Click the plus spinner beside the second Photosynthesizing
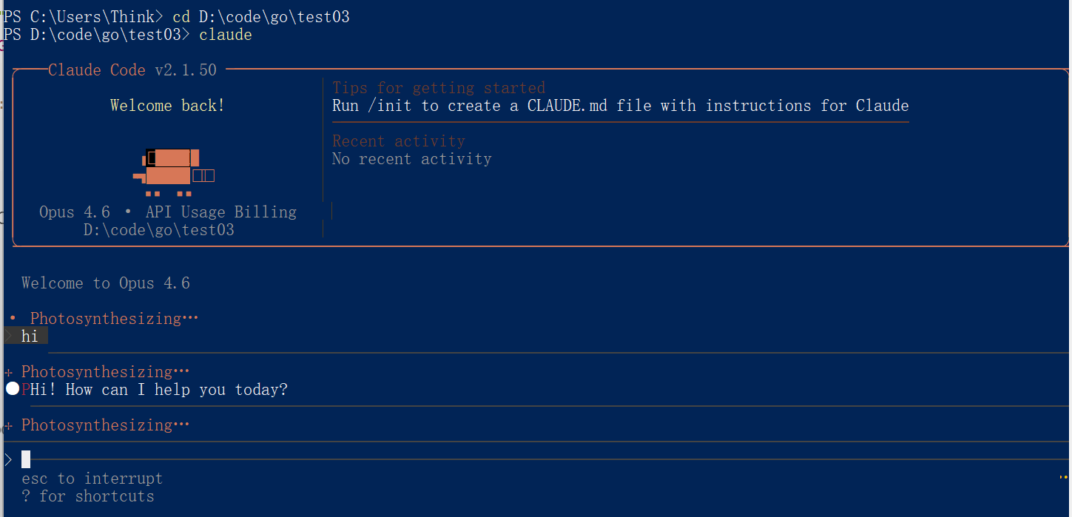Image resolution: width=1072 pixels, height=517 pixels. tap(8, 372)
